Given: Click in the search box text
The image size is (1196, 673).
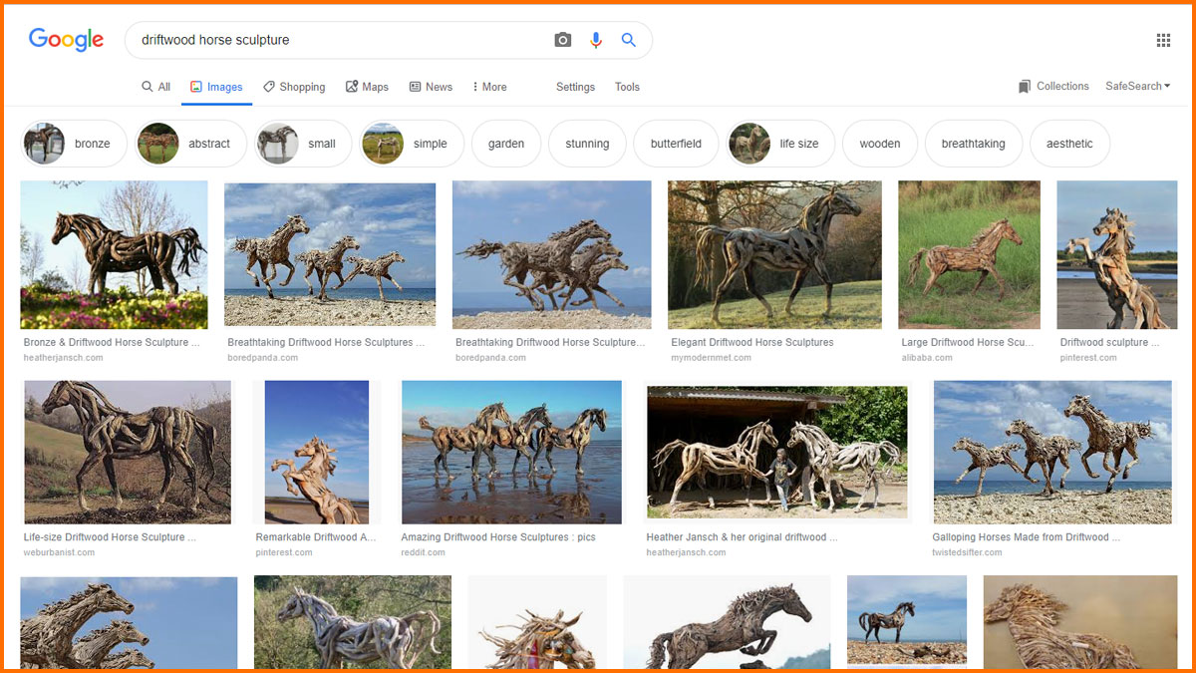Looking at the screenshot, I should pos(215,40).
